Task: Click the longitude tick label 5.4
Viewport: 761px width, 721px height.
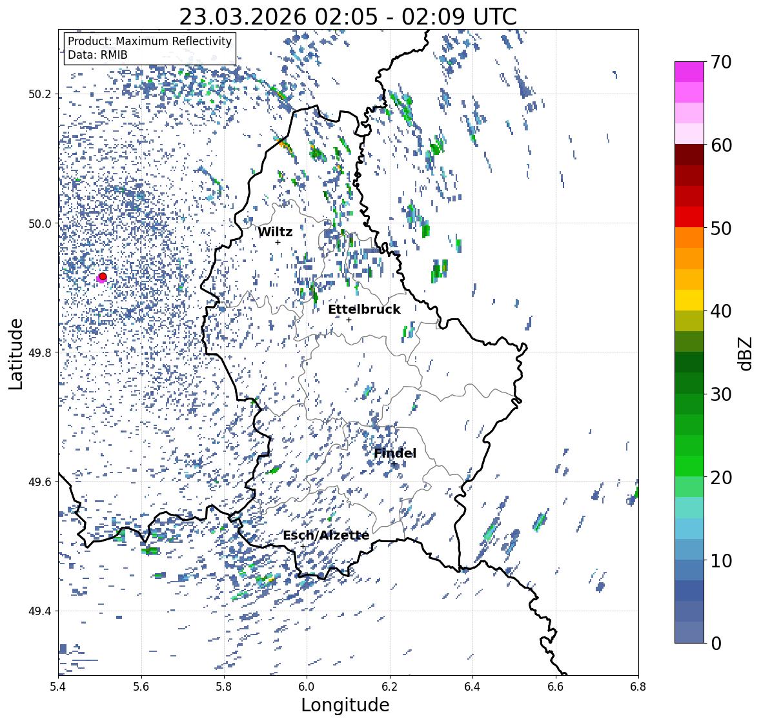Action: coord(58,687)
